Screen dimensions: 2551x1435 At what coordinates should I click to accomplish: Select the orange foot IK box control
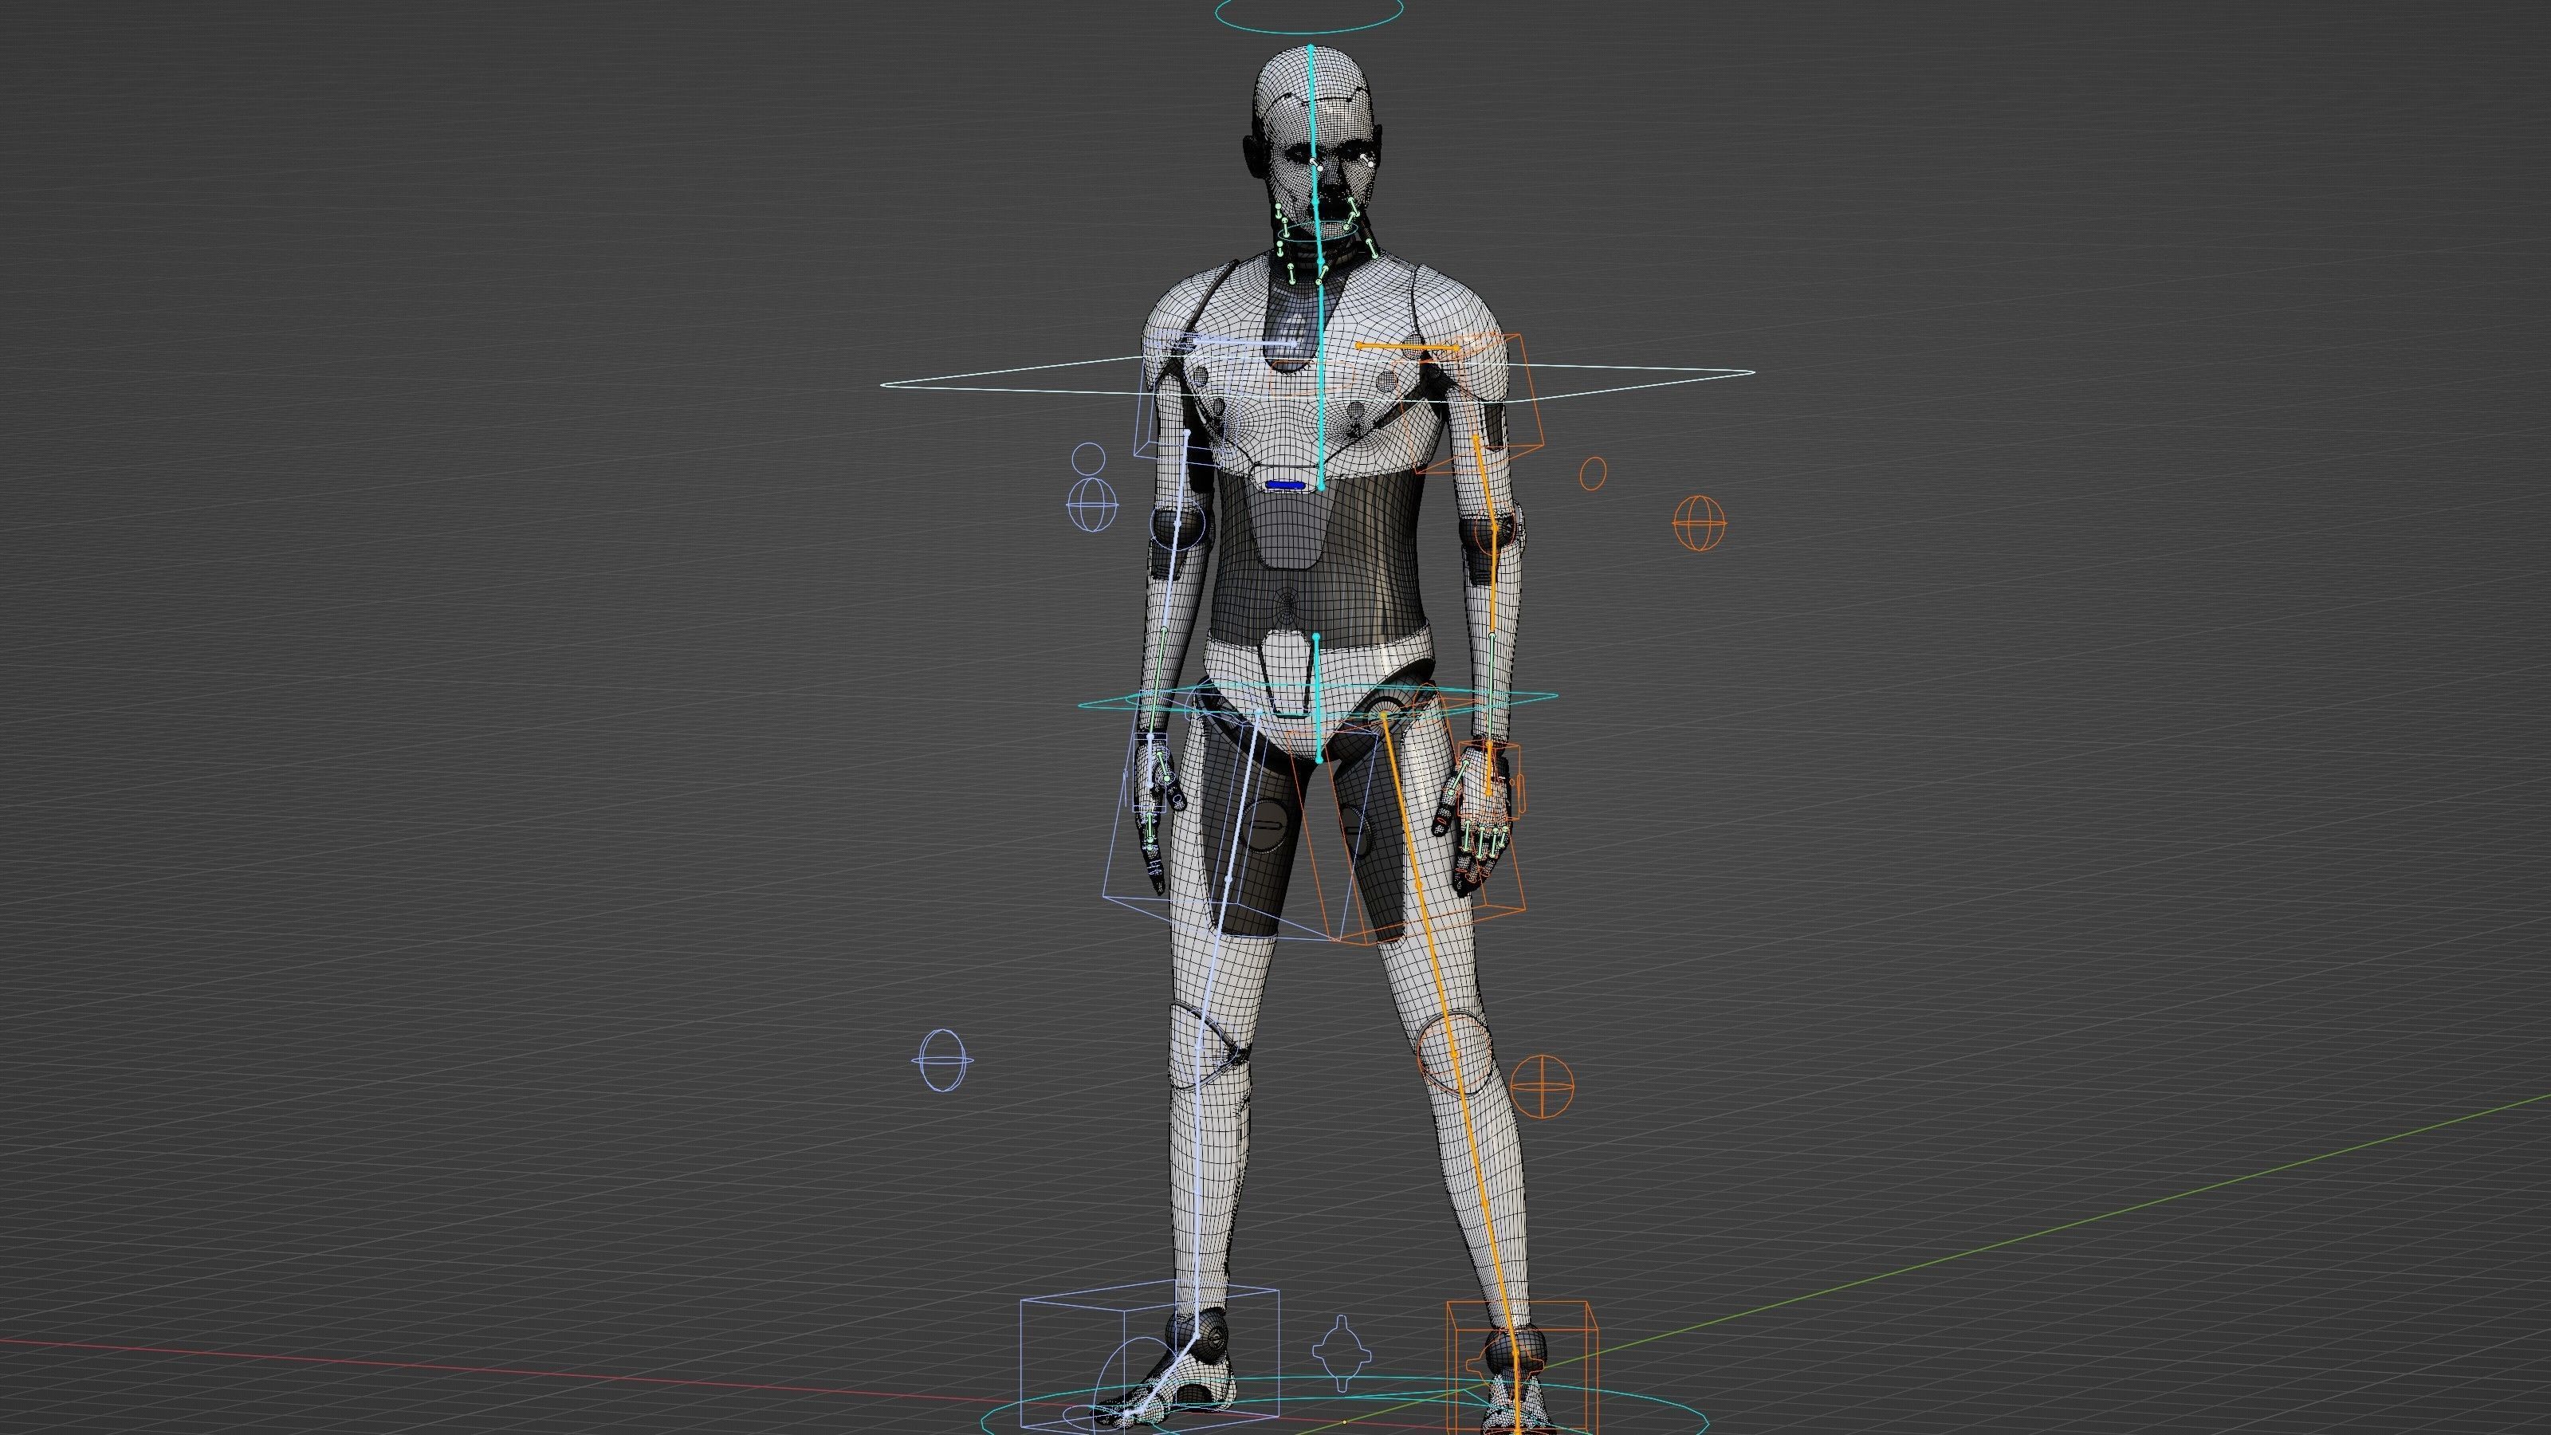pos(1522,1370)
